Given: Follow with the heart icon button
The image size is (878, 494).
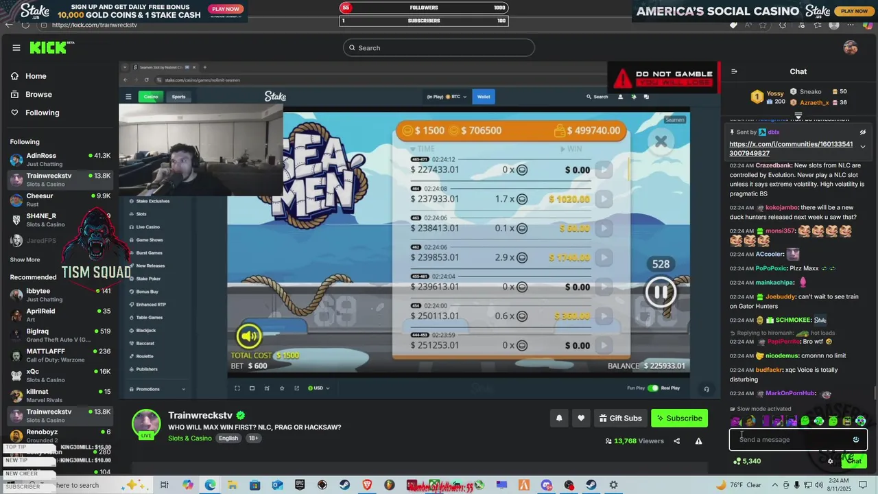Looking at the screenshot, I should pos(581,418).
